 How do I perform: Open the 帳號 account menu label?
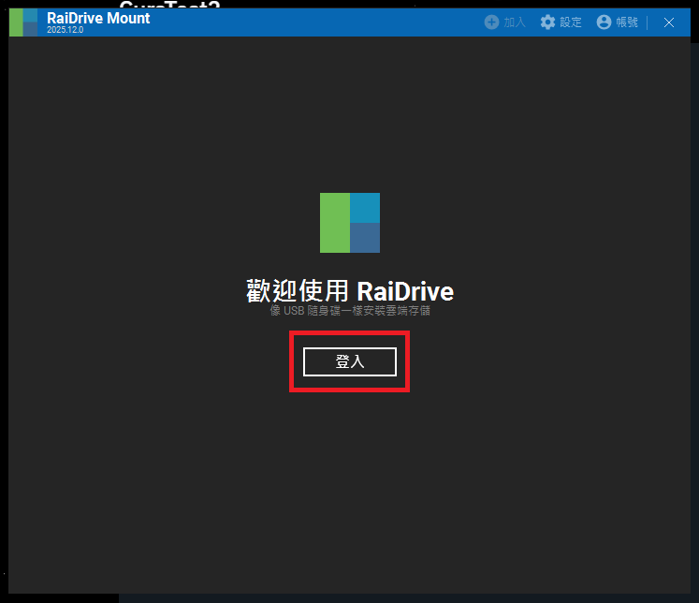627,22
